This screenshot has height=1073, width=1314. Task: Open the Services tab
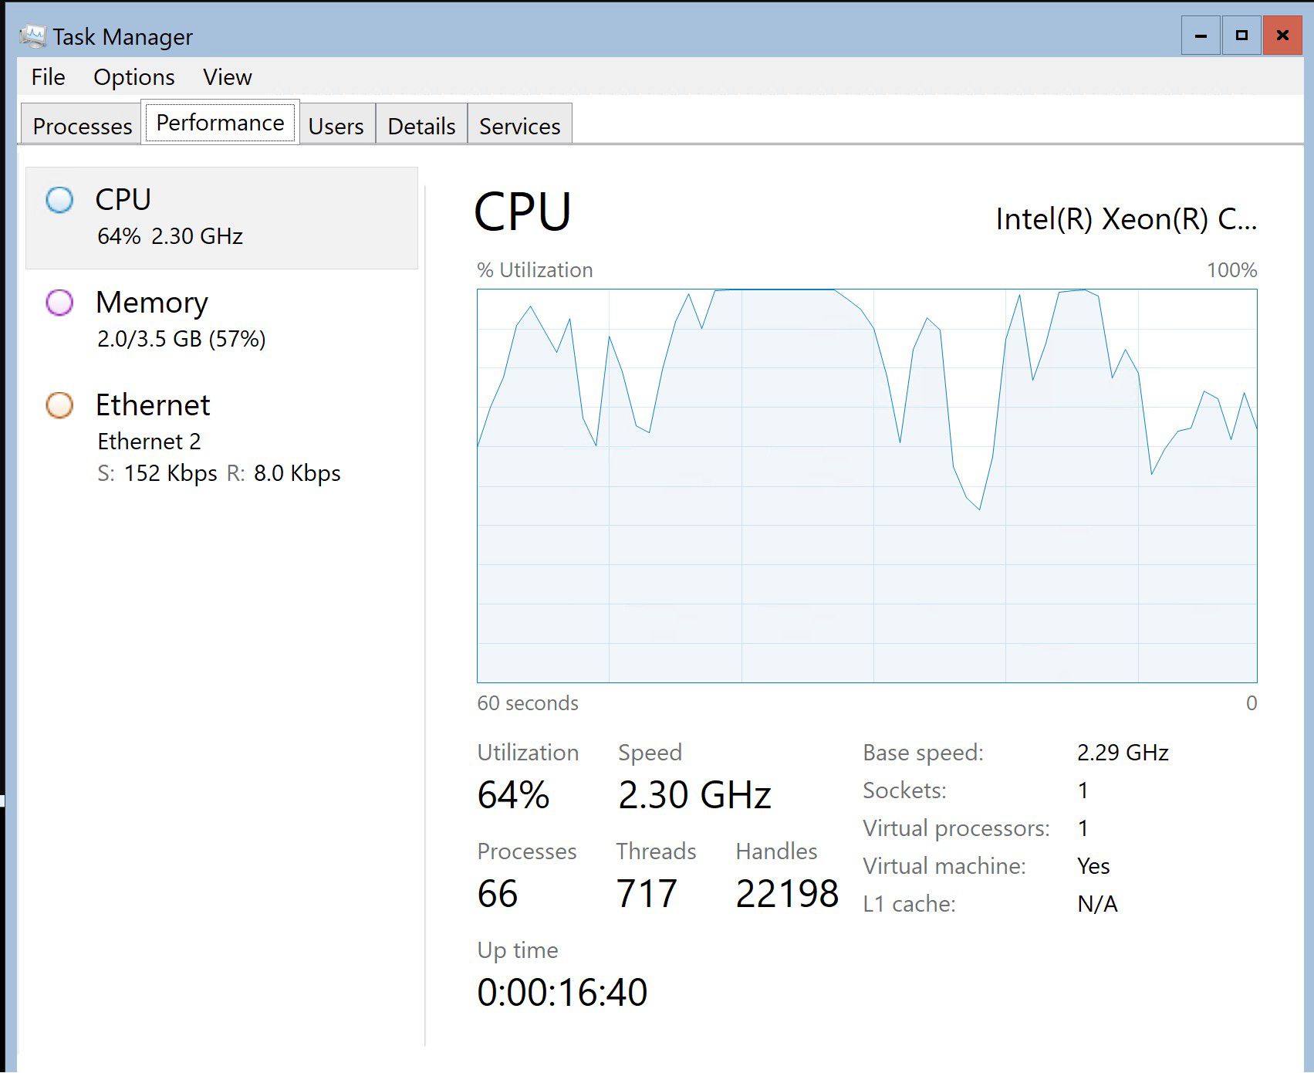(519, 126)
